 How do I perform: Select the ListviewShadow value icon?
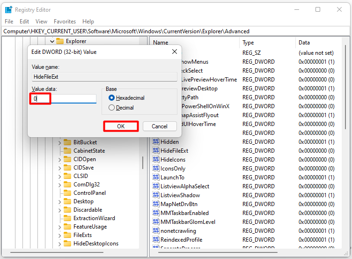[x=156, y=195]
